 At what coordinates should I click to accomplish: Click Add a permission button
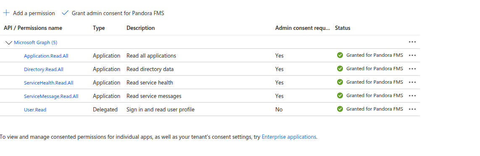click(29, 13)
